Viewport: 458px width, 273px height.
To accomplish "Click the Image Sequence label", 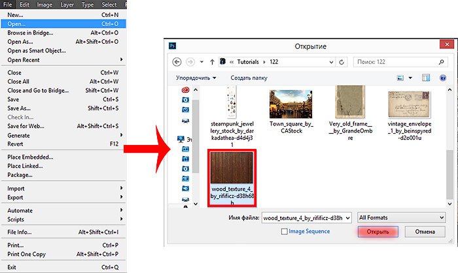I will tap(309, 231).
